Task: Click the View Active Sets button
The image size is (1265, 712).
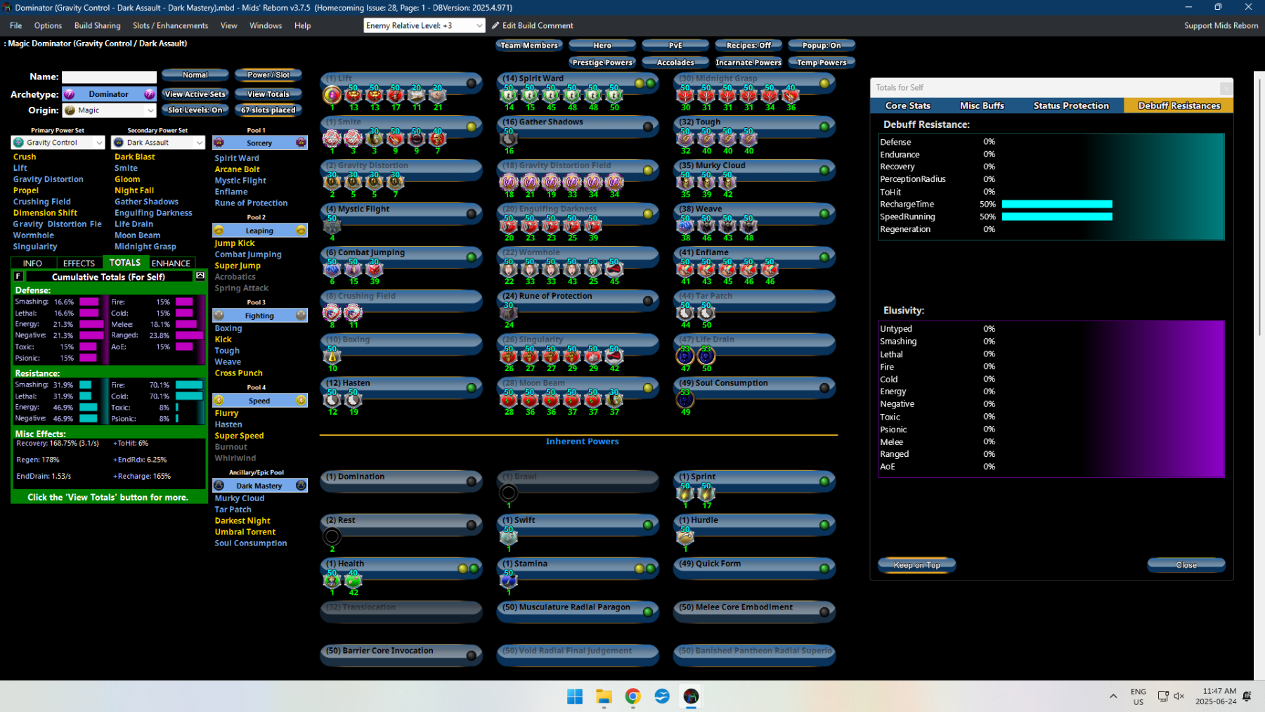Action: point(195,93)
